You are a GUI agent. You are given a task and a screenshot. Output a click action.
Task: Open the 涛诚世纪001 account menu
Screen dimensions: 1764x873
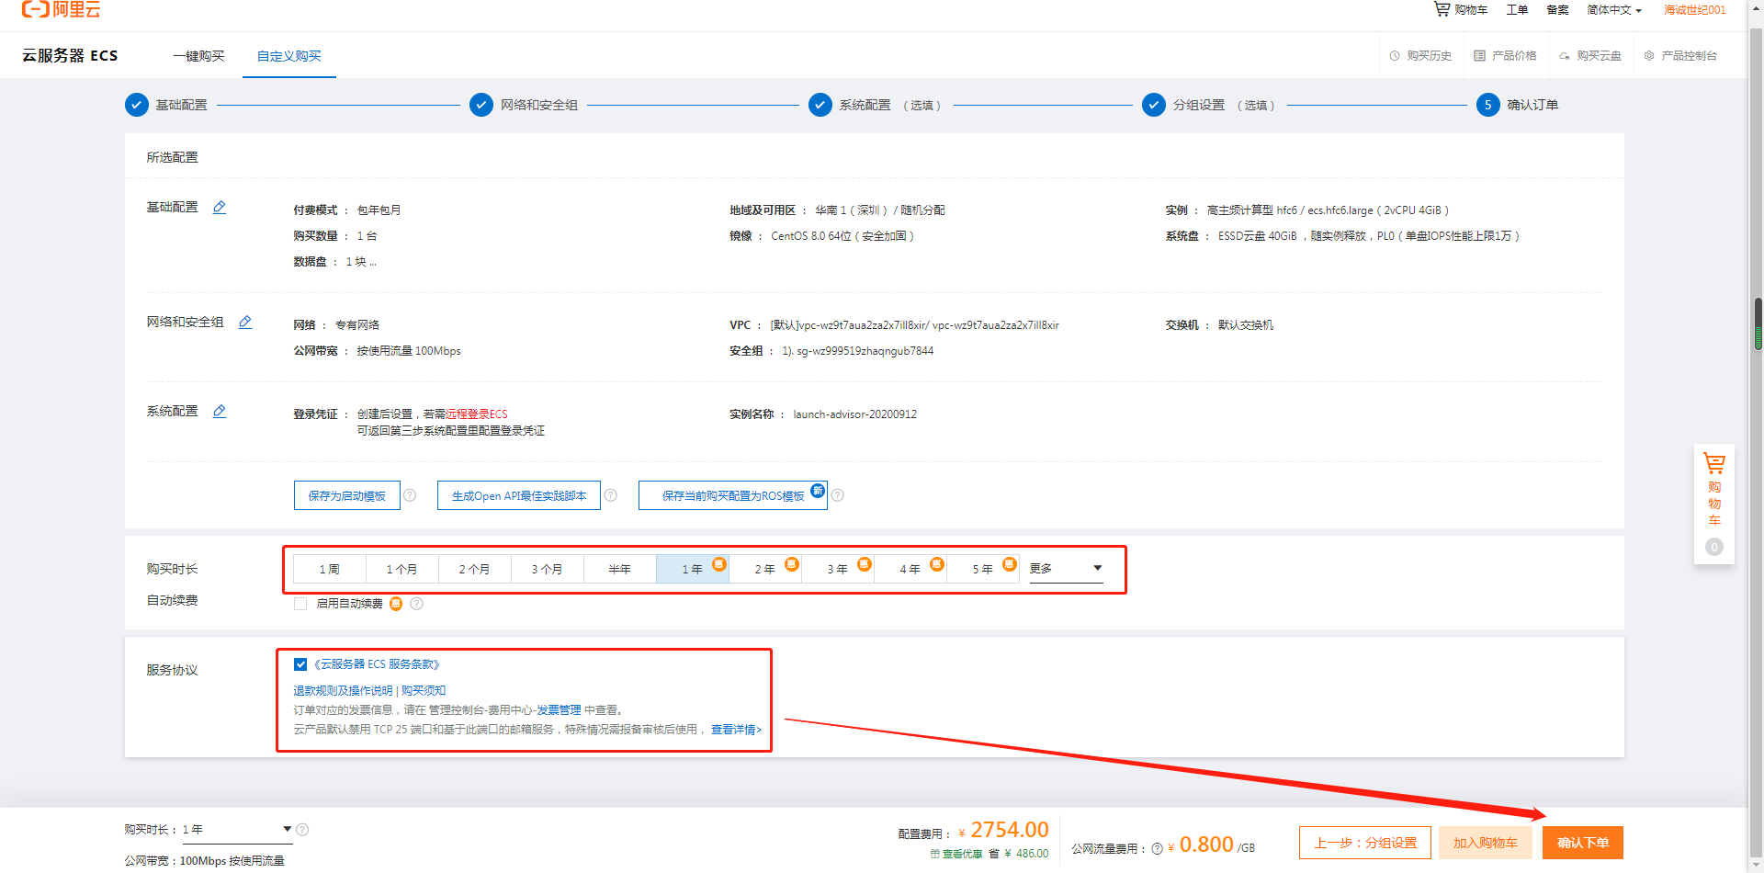coord(1695,10)
